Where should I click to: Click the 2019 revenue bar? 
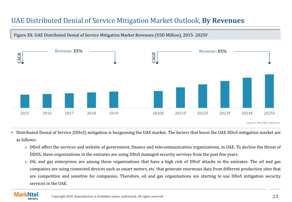point(114,100)
